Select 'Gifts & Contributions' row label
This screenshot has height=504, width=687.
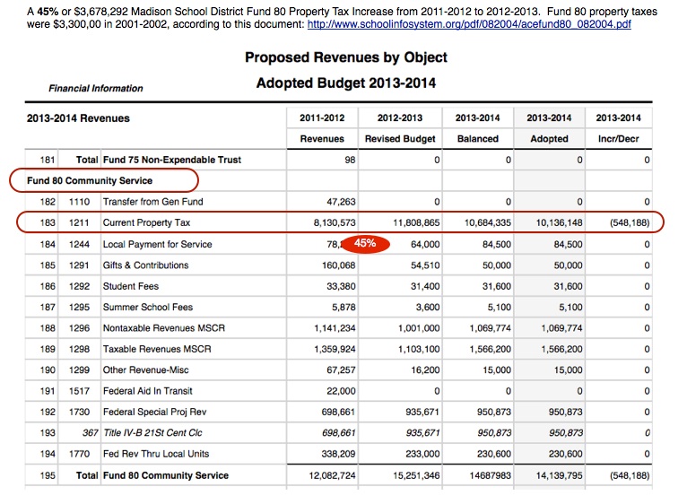(x=145, y=265)
